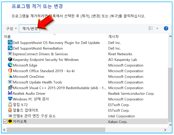Screen dimensions: 174x135
Task: Click the Kakao Corp. publisher cell
Action: tap(118, 122)
